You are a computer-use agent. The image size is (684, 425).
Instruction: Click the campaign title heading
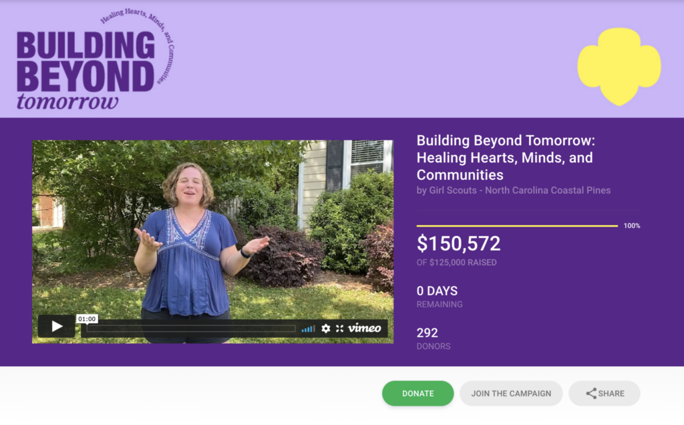coord(506,158)
